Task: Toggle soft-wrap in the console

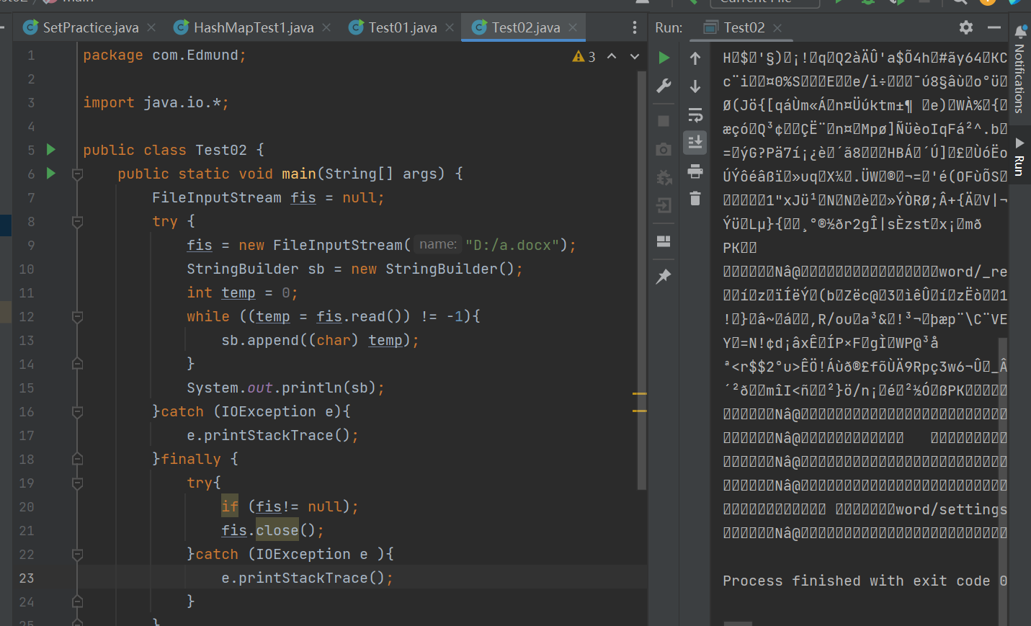Action: [695, 115]
